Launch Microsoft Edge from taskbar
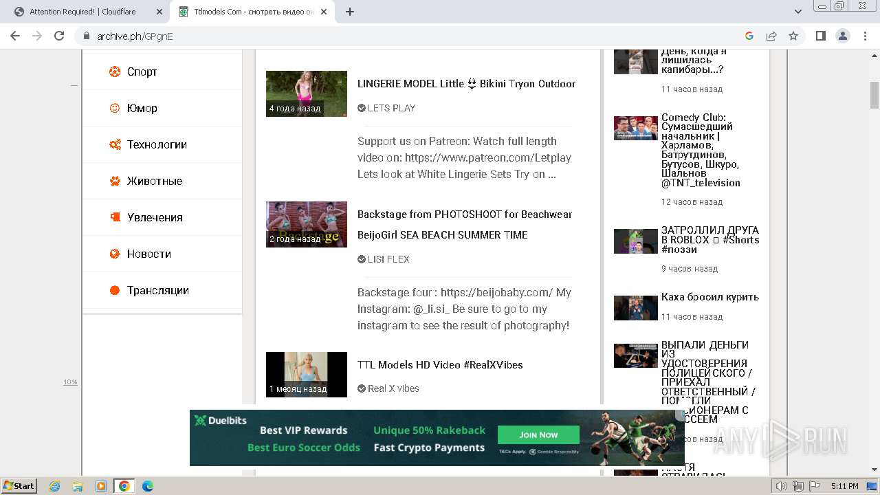 pos(147,486)
